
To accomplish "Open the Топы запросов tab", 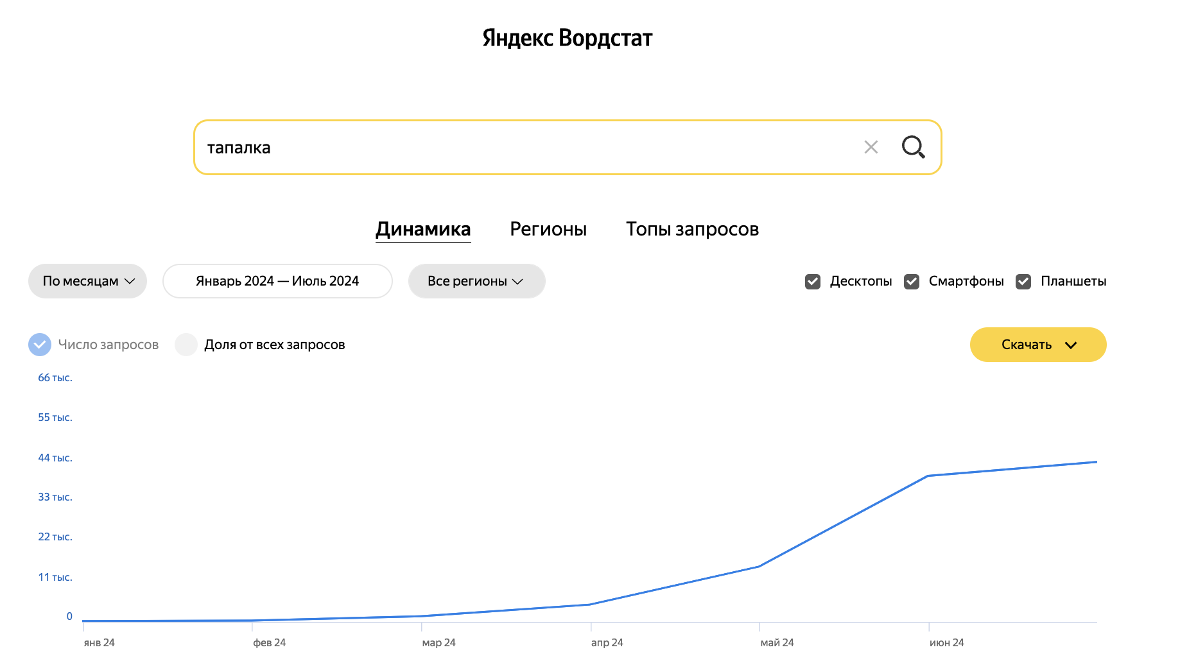I will [692, 229].
